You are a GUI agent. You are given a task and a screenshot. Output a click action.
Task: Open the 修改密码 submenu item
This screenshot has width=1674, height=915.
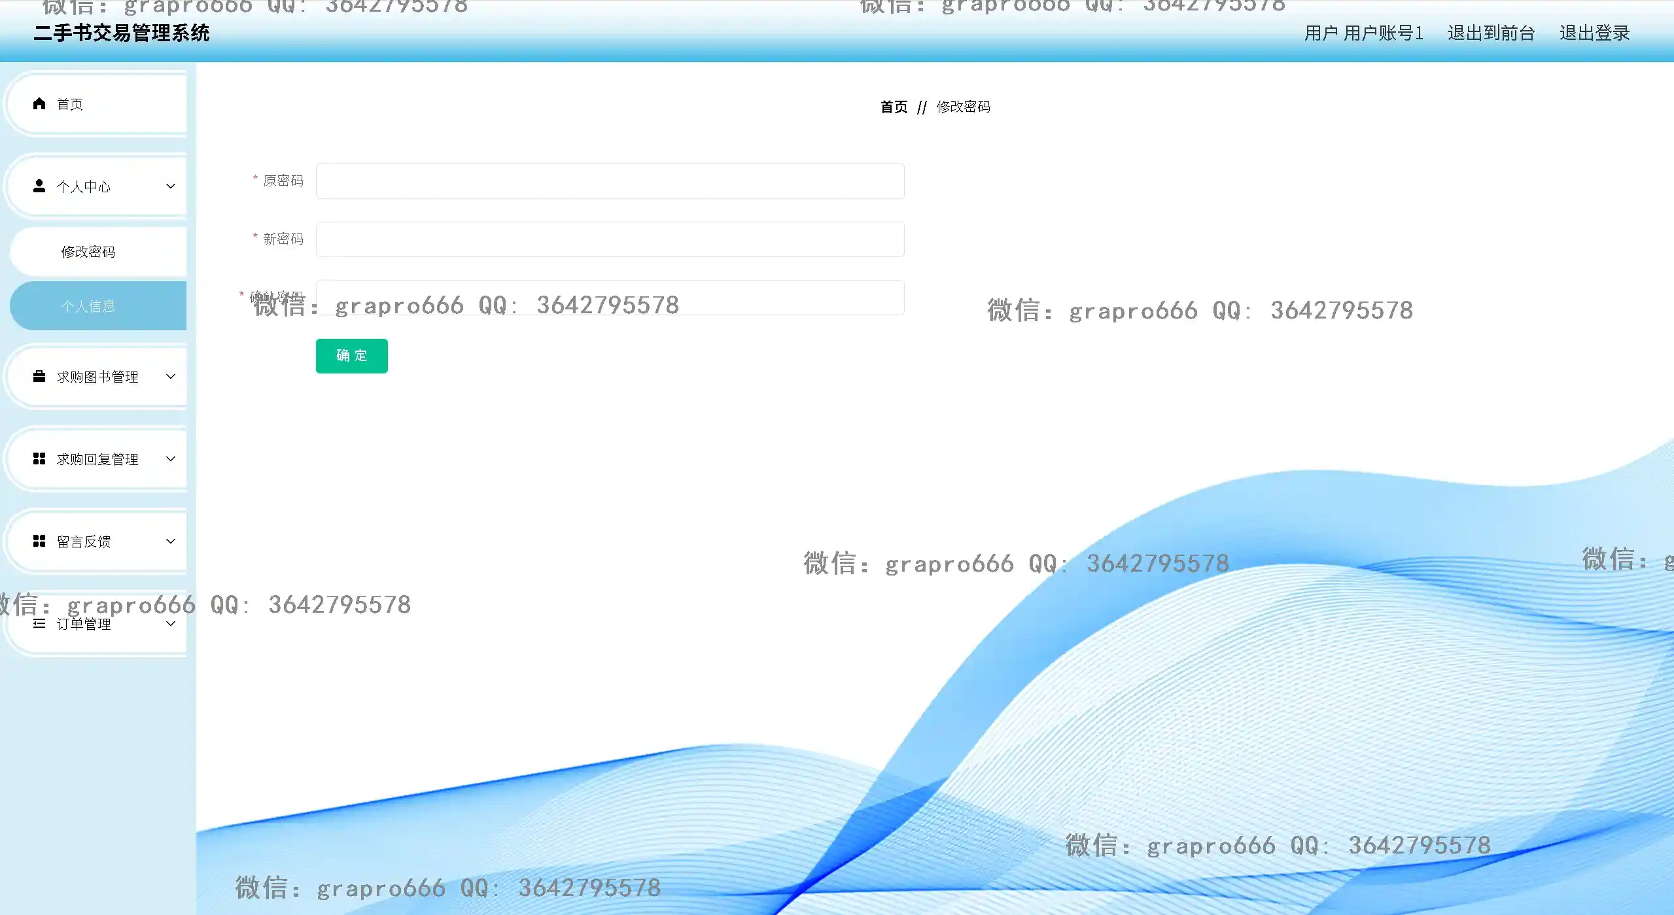(x=88, y=252)
